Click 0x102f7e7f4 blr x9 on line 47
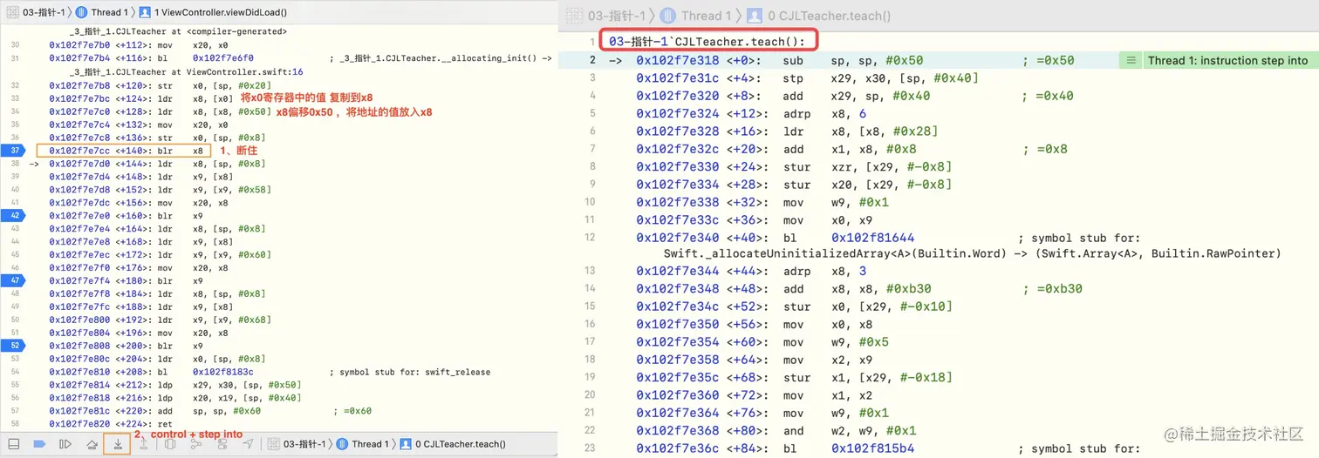The height and width of the screenshot is (458, 1319). (x=126, y=280)
